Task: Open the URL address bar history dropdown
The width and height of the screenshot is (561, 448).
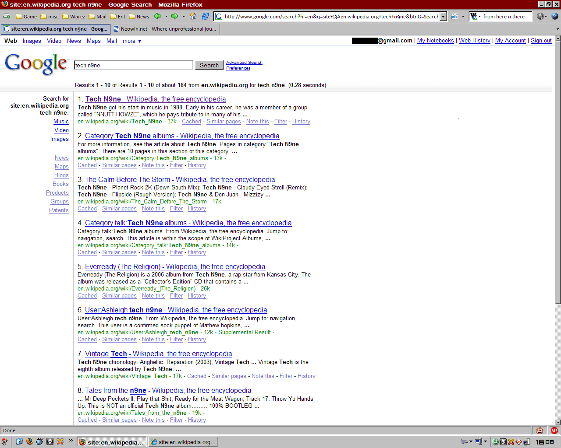Action: (444, 17)
